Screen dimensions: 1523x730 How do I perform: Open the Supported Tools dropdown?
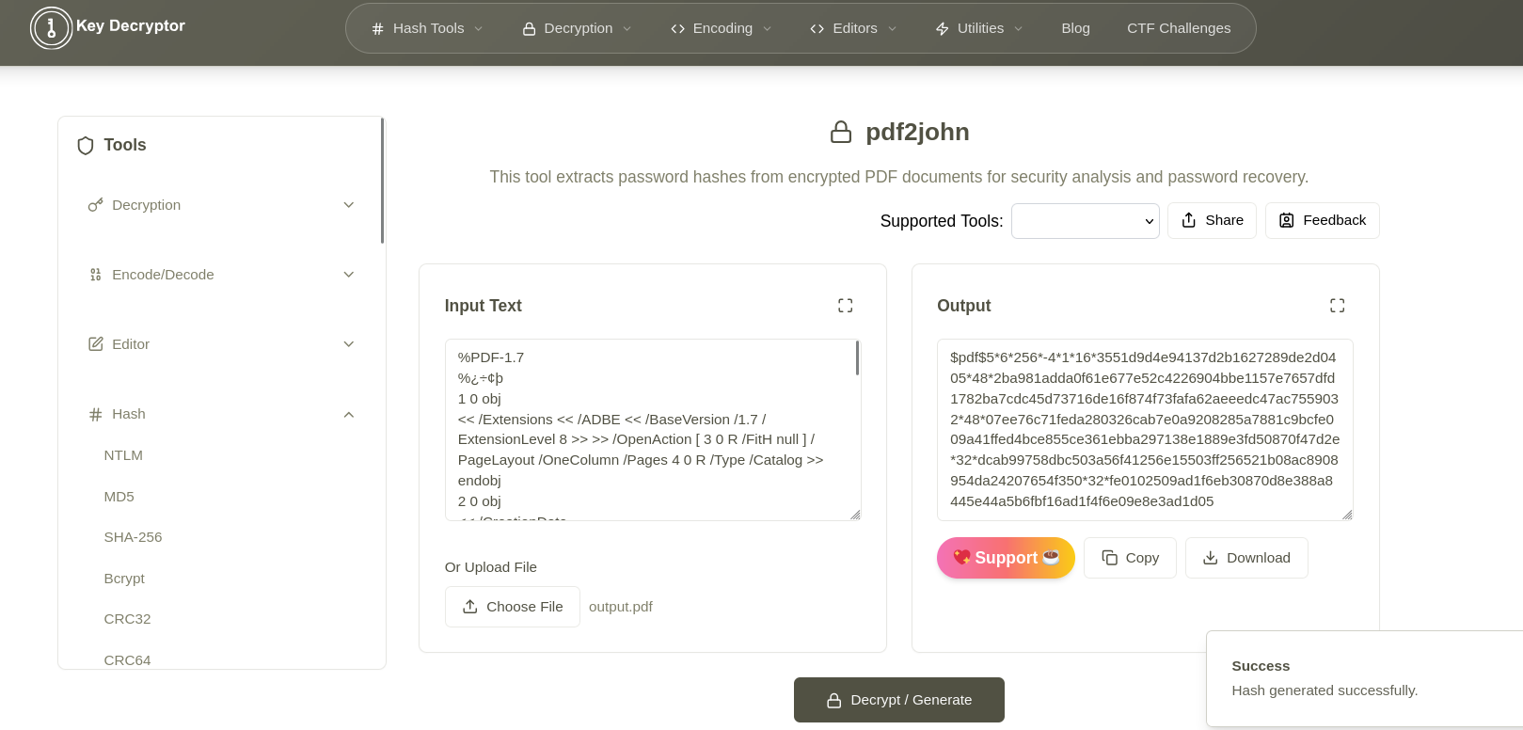(1085, 220)
